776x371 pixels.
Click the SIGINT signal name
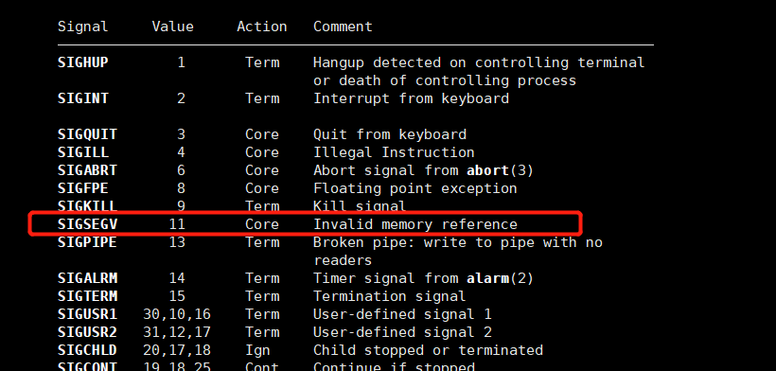[82, 98]
